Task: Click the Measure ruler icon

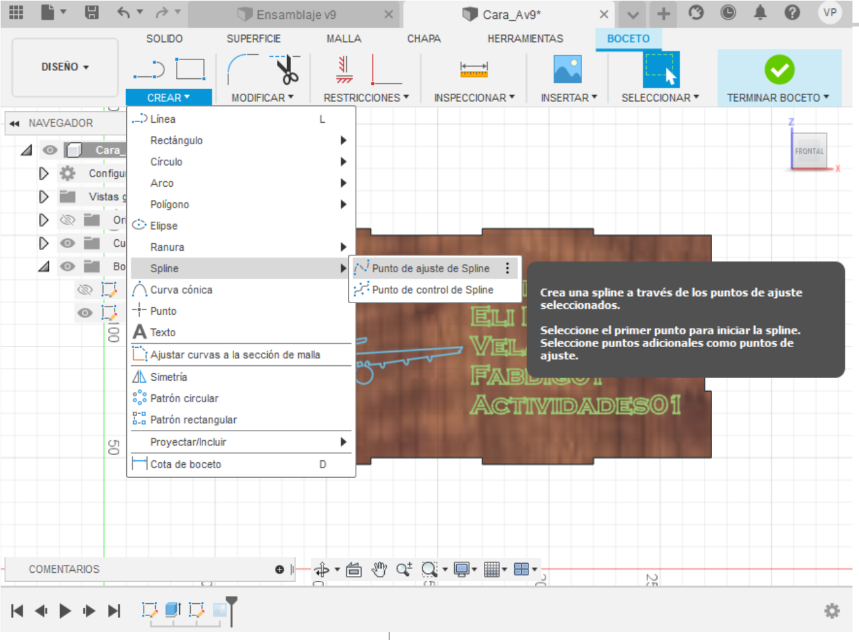Action: [474, 69]
